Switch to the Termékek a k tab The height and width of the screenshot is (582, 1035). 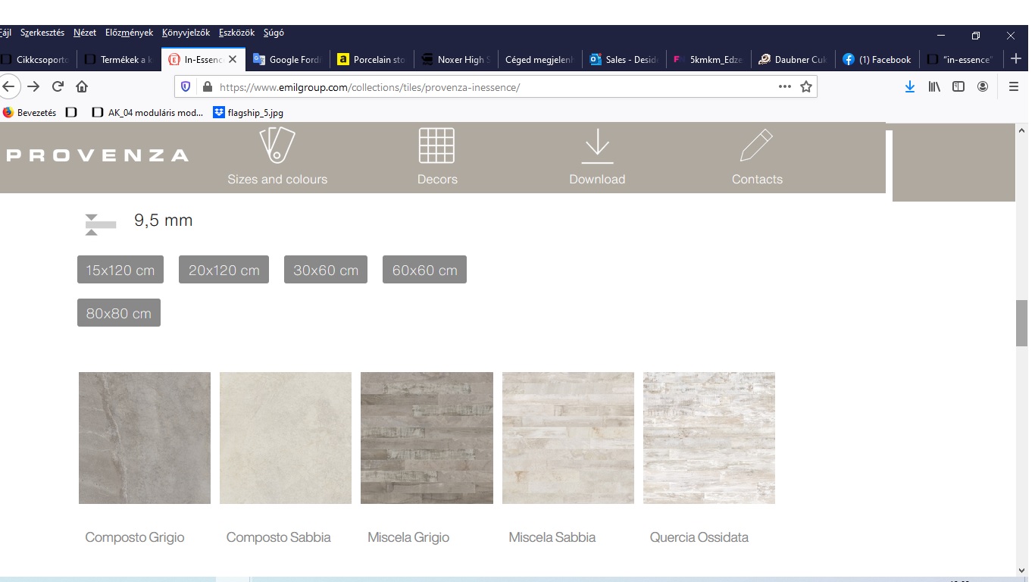pos(119,59)
